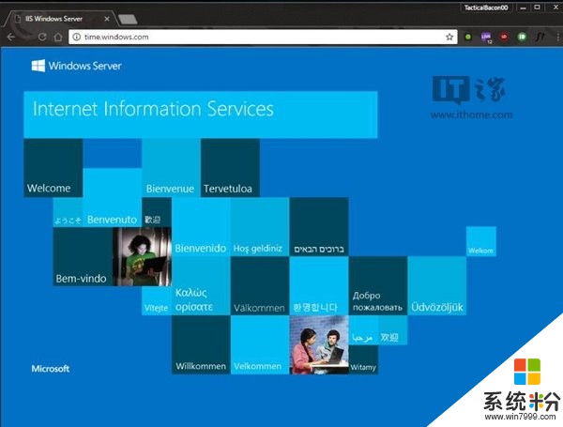
Task: Open the purple extension icon with badge
Action: click(486, 37)
